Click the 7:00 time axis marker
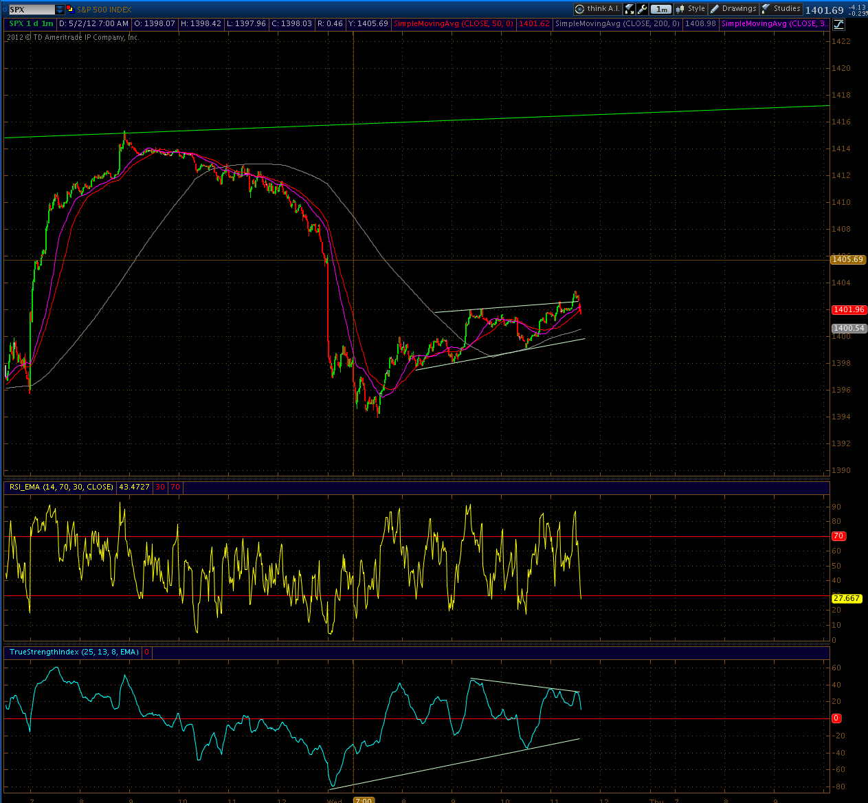This screenshot has height=803, width=868. click(x=364, y=800)
